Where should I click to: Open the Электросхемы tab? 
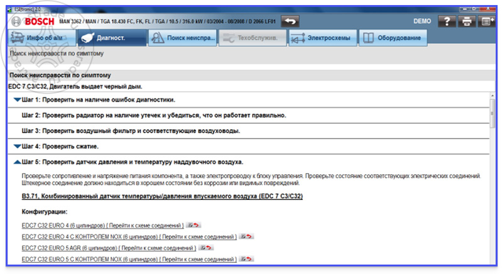(x=323, y=38)
